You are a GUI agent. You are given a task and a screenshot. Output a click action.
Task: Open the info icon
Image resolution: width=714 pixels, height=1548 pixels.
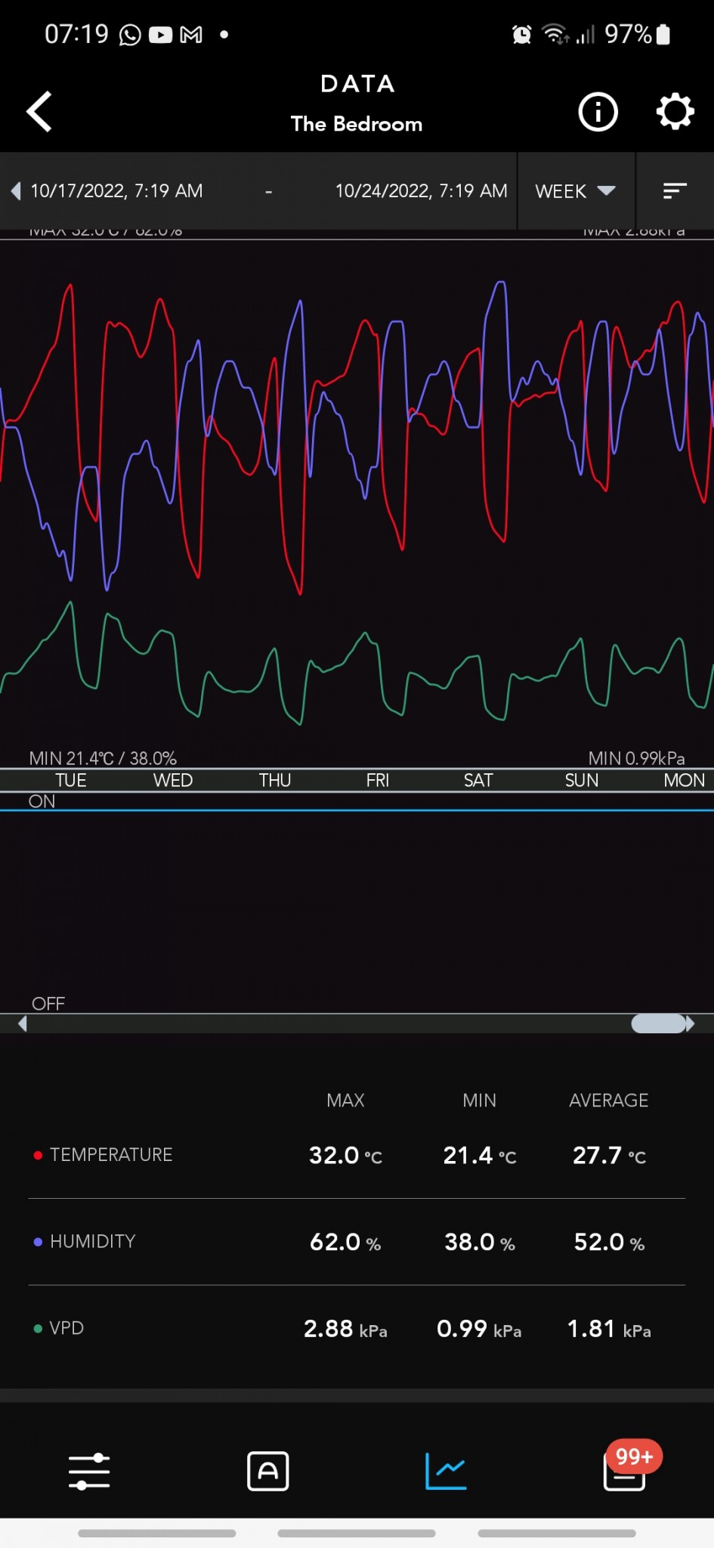[598, 112]
